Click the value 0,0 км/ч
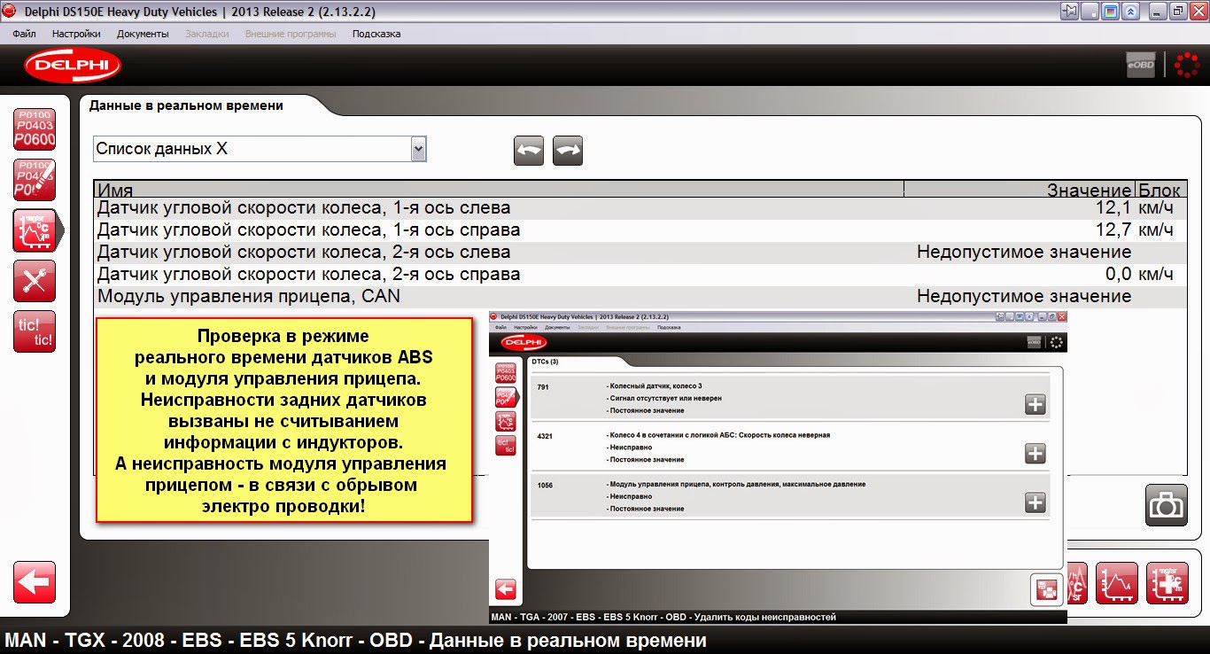 click(x=1139, y=275)
